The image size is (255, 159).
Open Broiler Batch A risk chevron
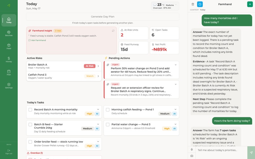coord(98,66)
